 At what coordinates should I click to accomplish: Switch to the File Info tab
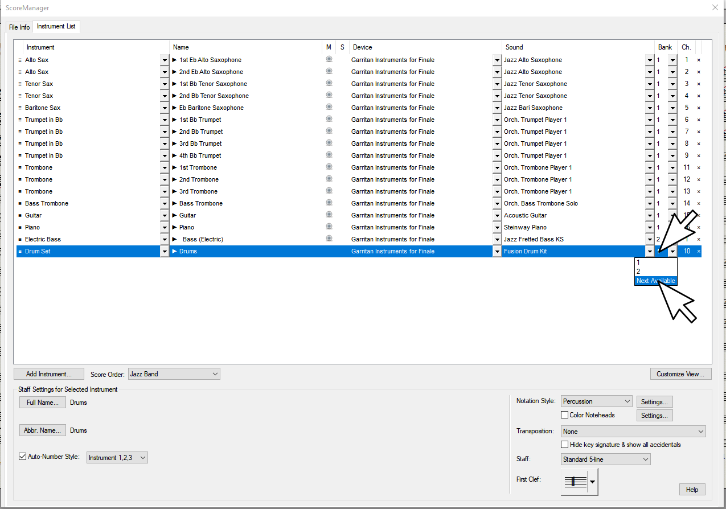(19, 27)
